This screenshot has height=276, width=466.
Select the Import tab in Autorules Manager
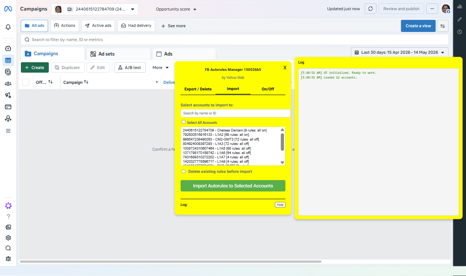[x=233, y=89]
